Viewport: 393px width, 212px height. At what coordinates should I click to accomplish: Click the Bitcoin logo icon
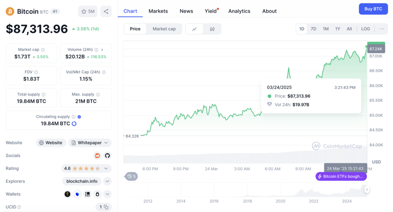coord(10,11)
